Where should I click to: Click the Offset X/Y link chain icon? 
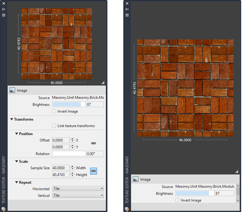(94, 143)
